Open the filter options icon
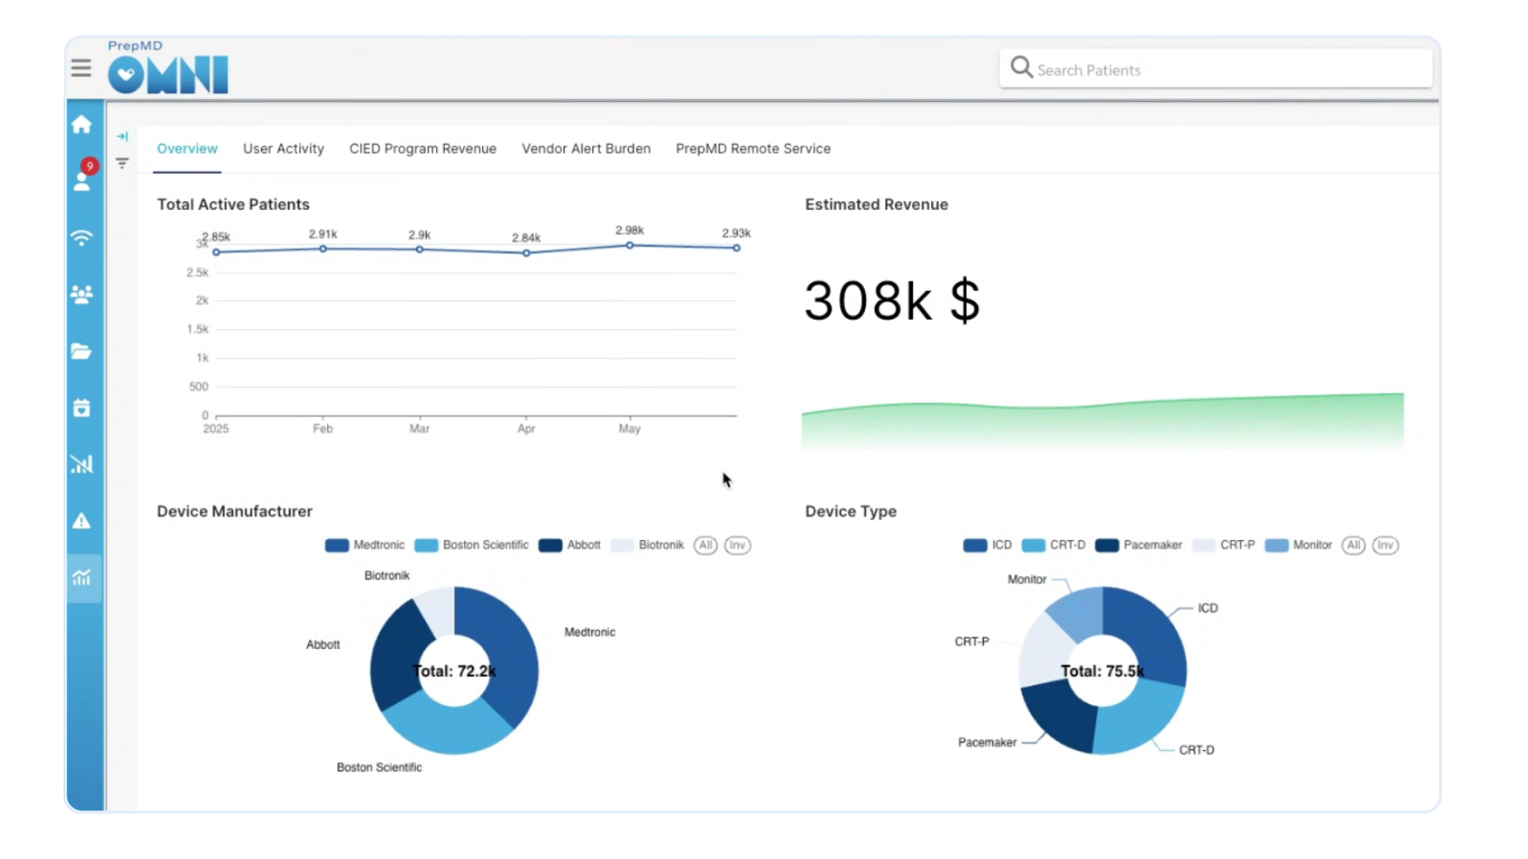Screen dimensions: 1528x859 pos(122,163)
